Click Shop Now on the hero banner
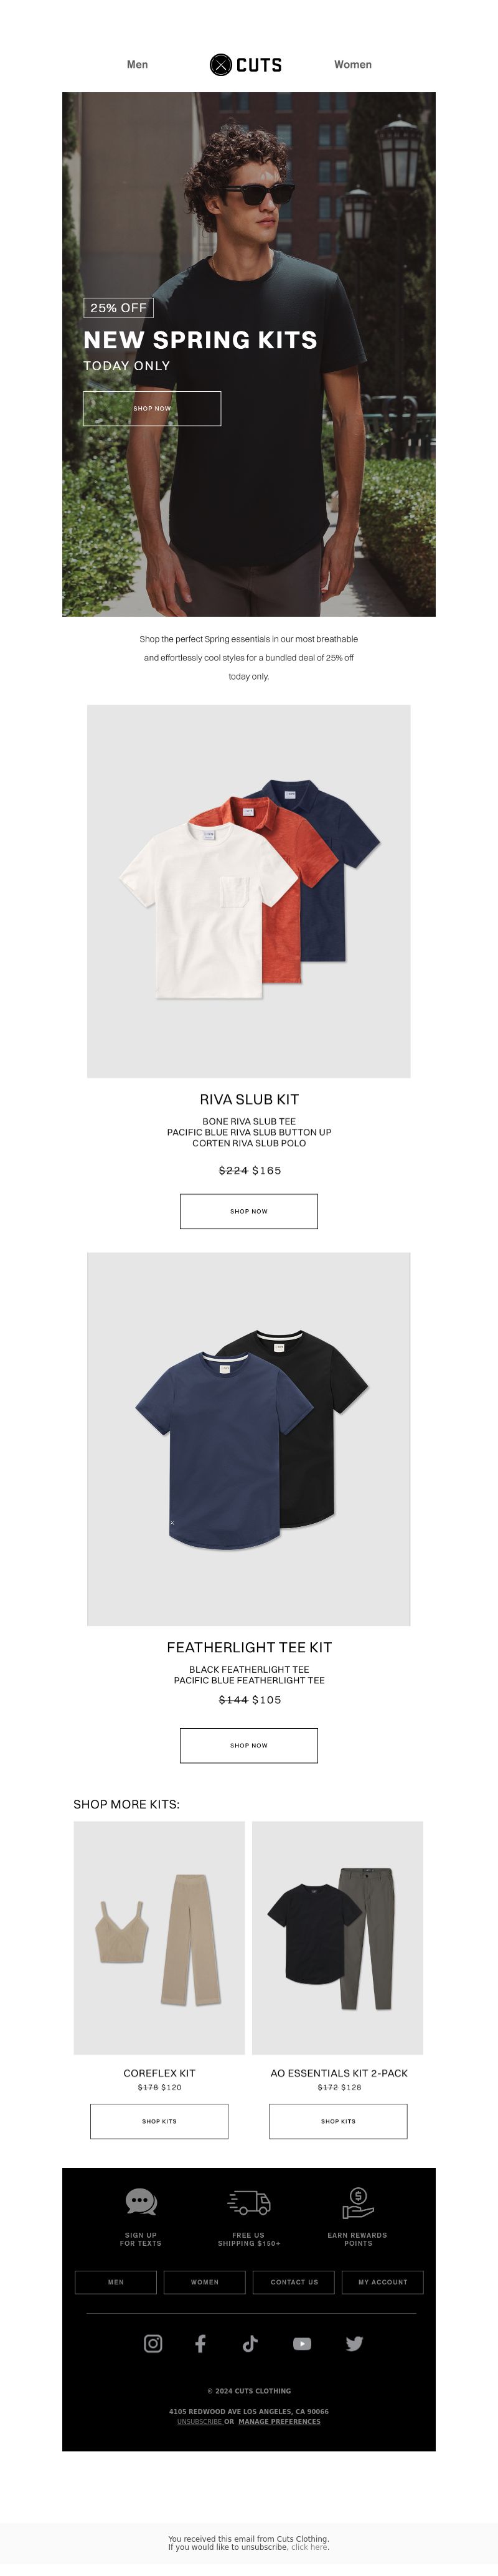Viewport: 498px width, 2576px height. pos(152,409)
